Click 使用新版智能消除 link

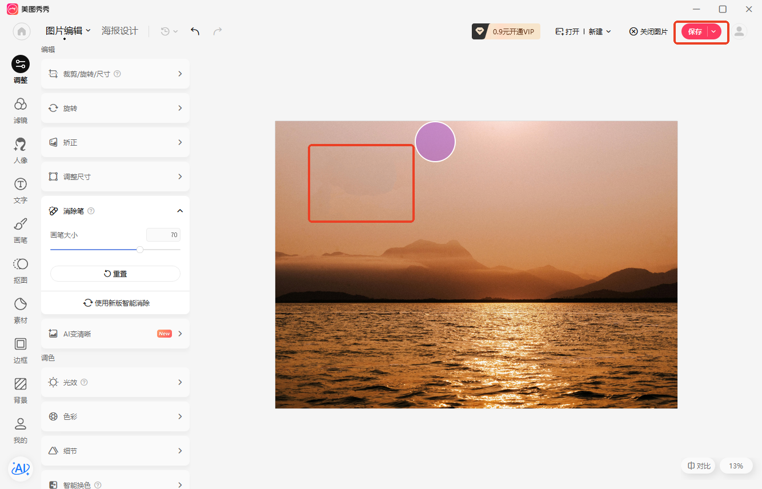pos(117,303)
